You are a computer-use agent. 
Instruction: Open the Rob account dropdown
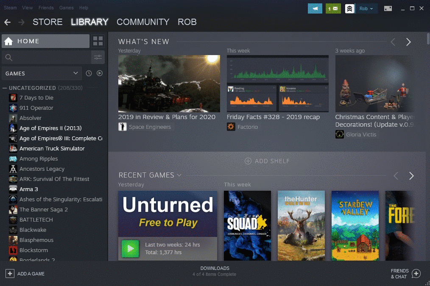tap(366, 8)
